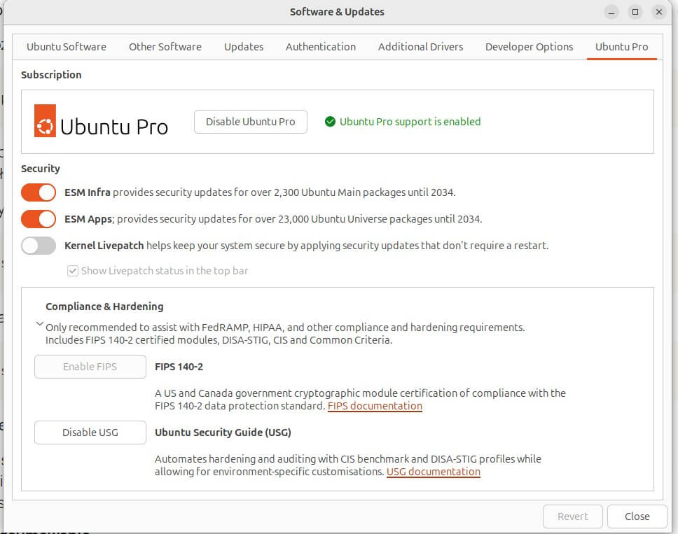Click the 'Subscription' section label
The width and height of the screenshot is (678, 534).
point(51,75)
